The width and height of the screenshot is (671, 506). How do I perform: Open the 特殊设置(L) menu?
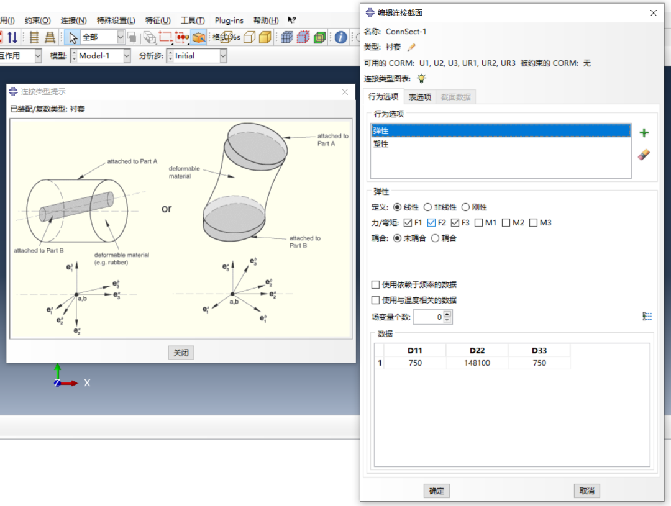[116, 20]
